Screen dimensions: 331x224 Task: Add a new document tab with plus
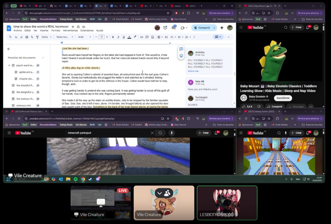(x=43, y=58)
